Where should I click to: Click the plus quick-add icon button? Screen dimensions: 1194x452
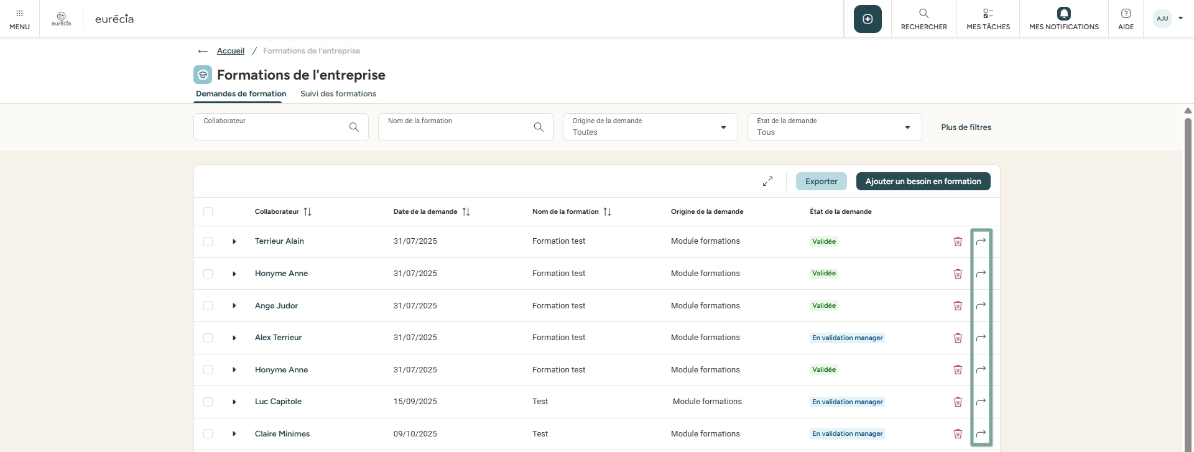(868, 19)
